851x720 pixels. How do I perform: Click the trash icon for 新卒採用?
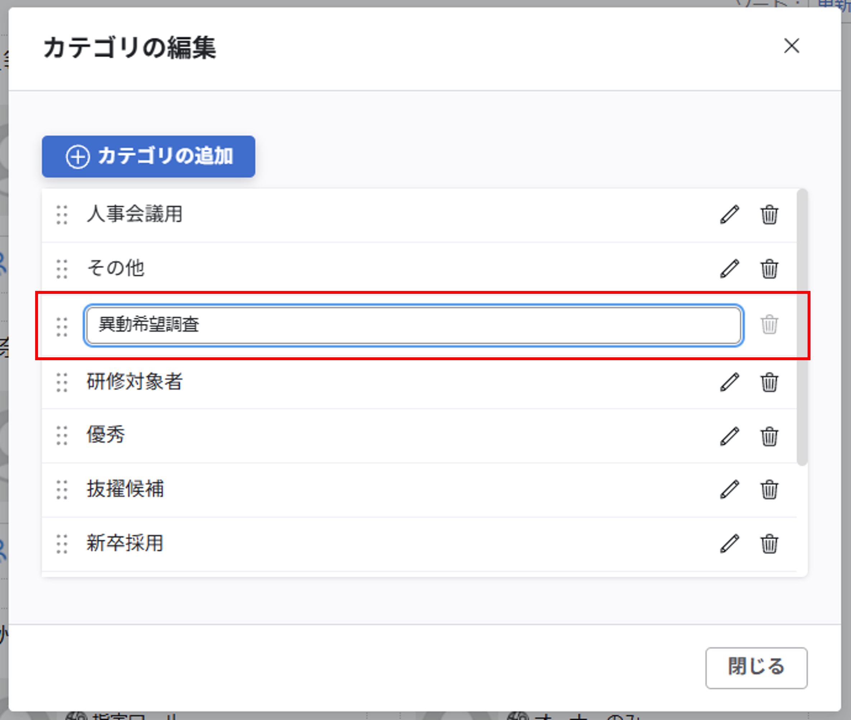pyautogui.click(x=769, y=543)
